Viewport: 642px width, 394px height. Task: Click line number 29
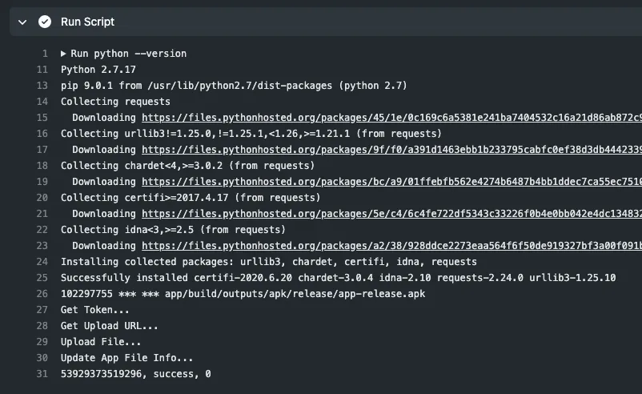[42, 342]
